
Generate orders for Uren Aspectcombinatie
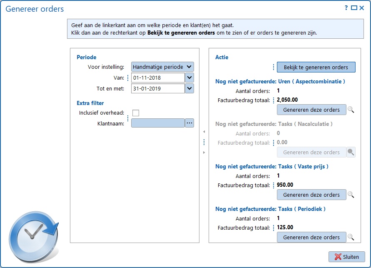[x=311, y=110]
